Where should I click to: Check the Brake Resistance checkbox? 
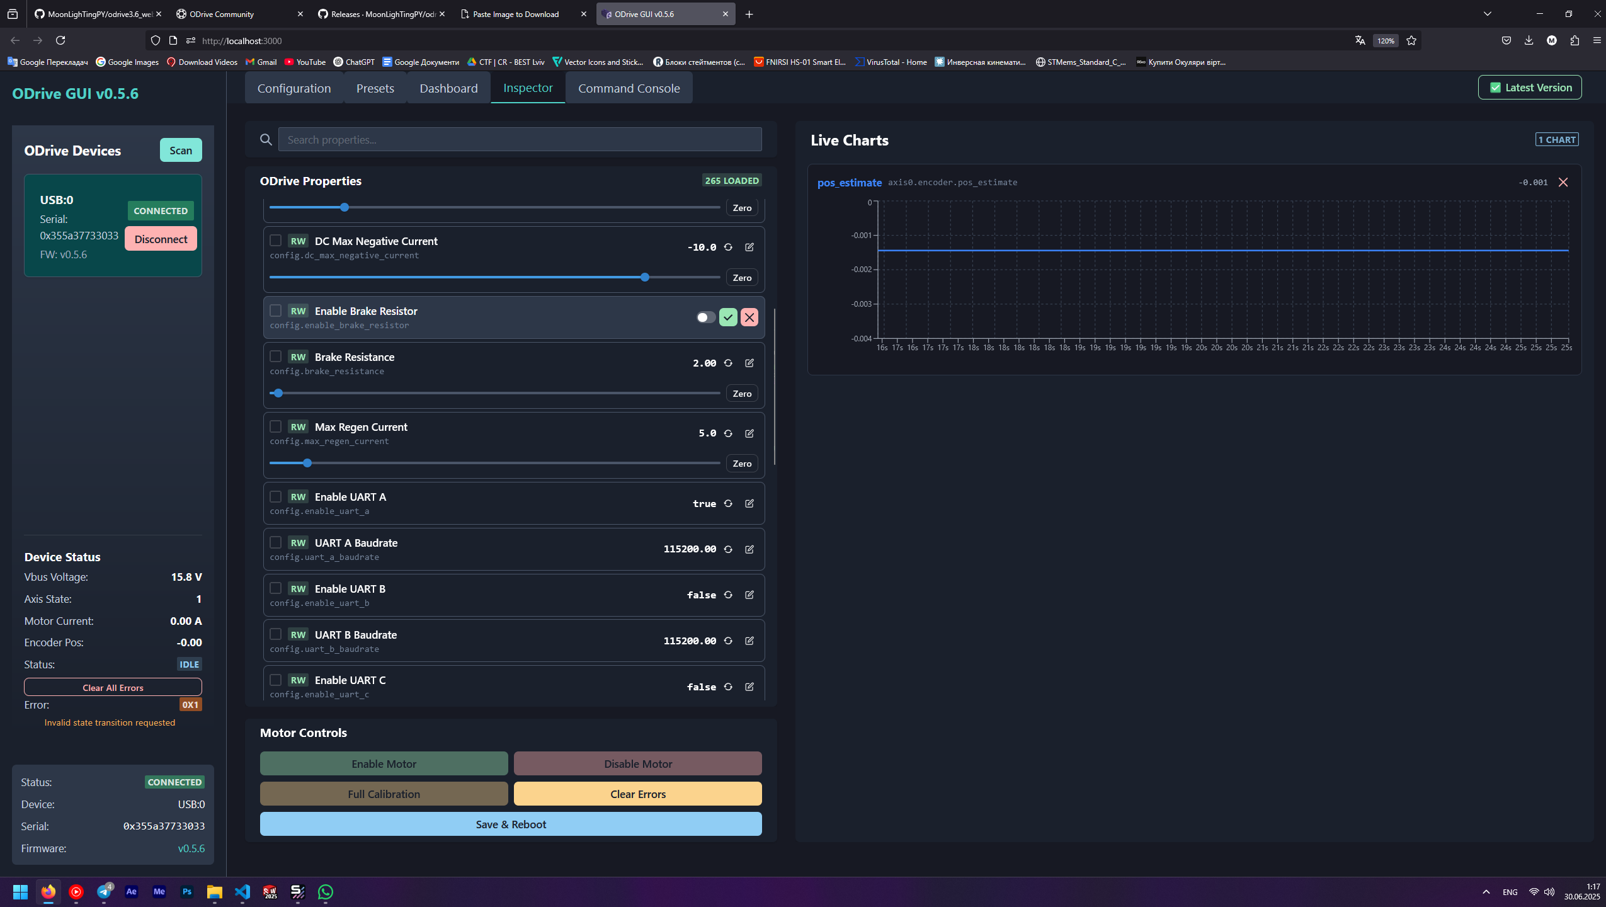pyautogui.click(x=275, y=357)
